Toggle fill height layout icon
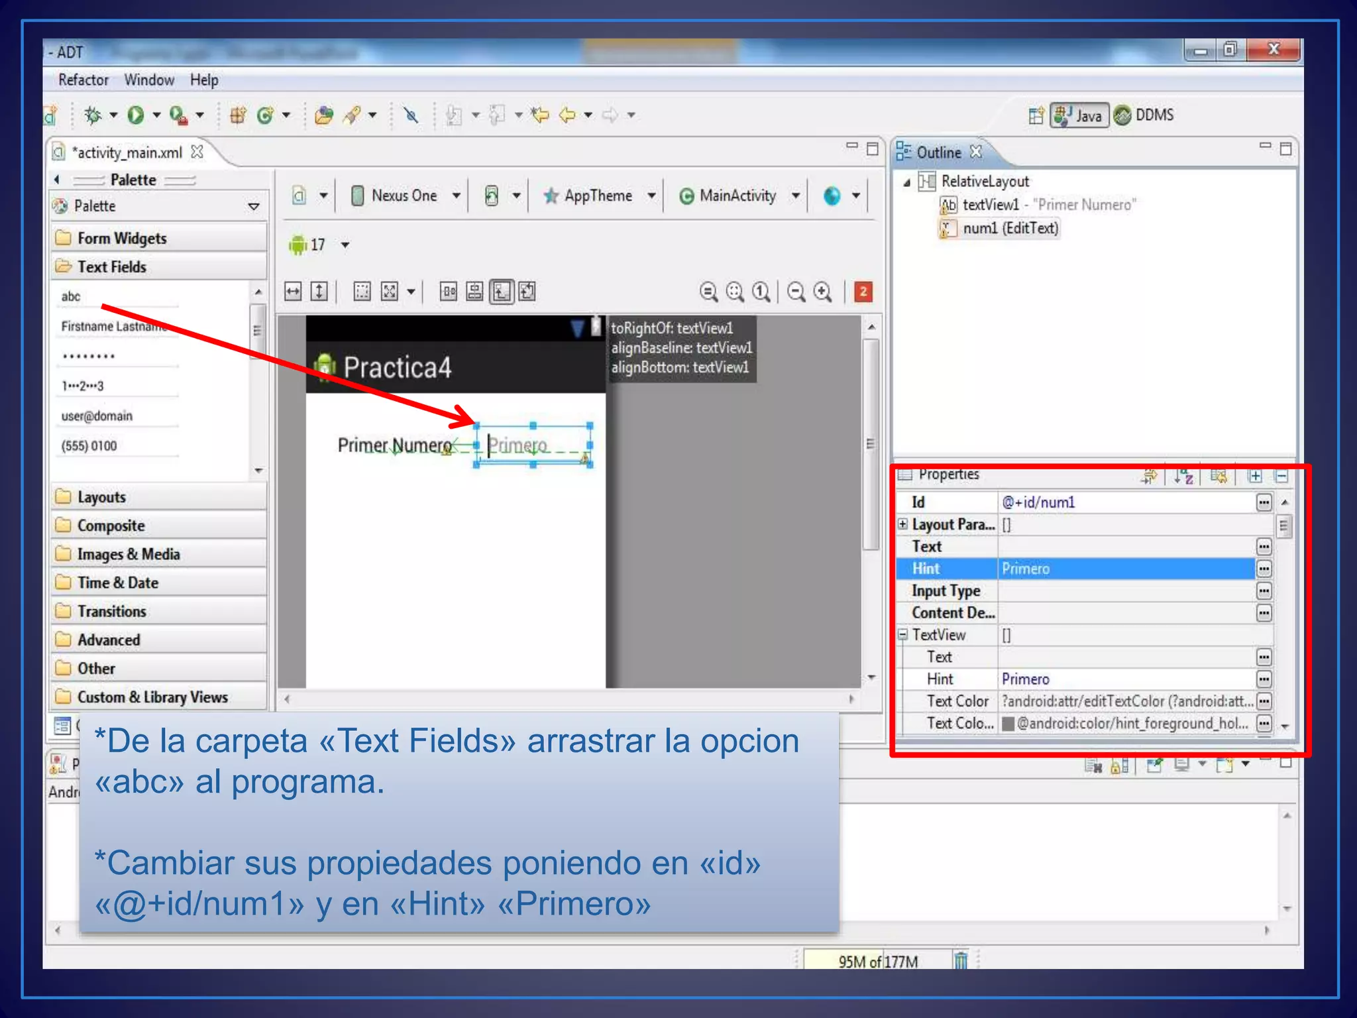This screenshot has height=1018, width=1357. pos(319,292)
